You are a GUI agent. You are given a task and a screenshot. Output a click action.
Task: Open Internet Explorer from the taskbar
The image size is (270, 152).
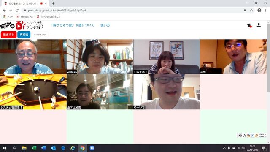tap(73, 148)
